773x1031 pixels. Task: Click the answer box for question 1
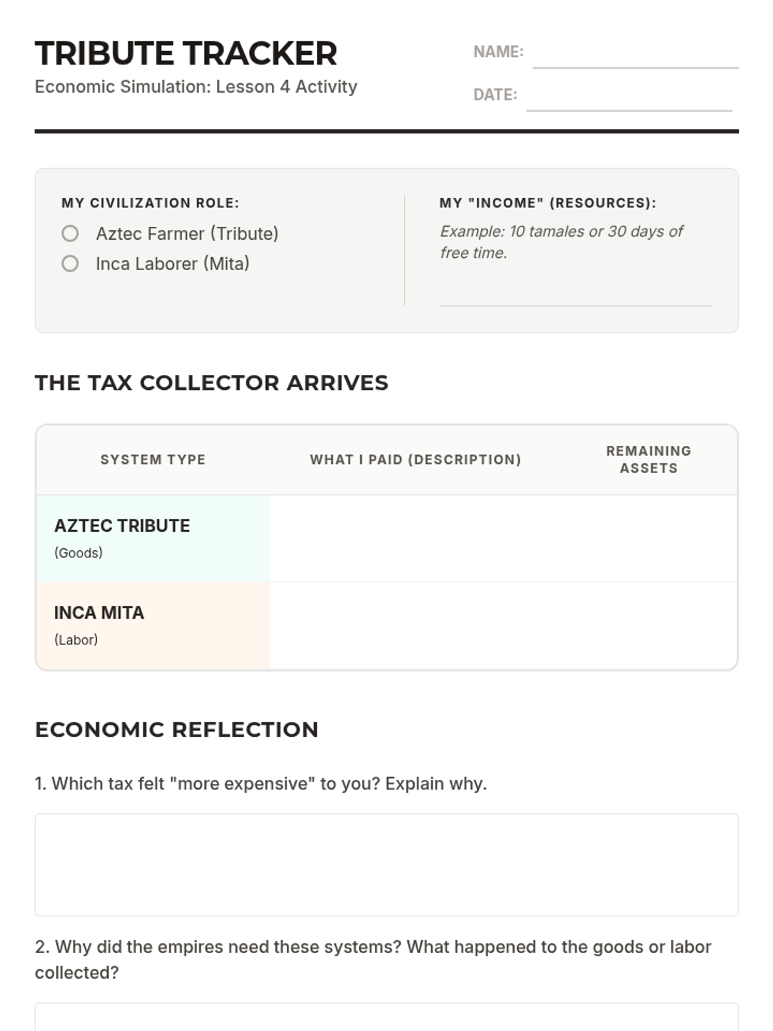tap(386, 864)
